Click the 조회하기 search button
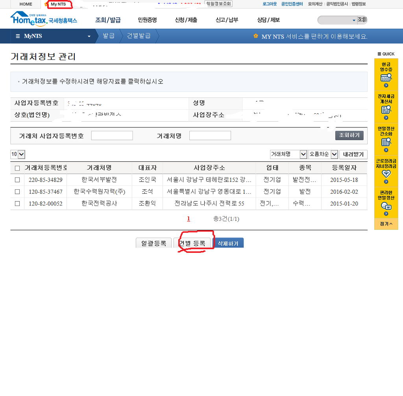Image resolution: width=403 pixels, height=396 pixels. 349,135
